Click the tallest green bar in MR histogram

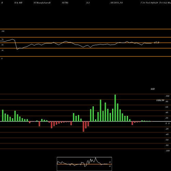point(115,108)
